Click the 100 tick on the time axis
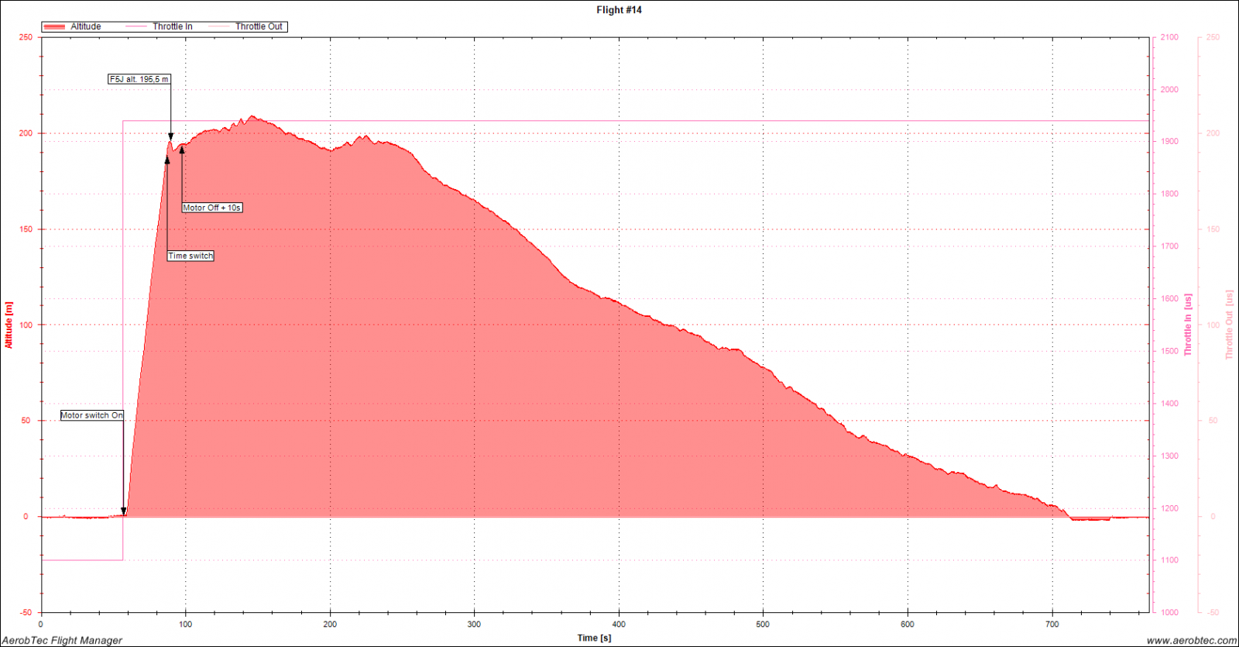The image size is (1239, 647). 185,624
